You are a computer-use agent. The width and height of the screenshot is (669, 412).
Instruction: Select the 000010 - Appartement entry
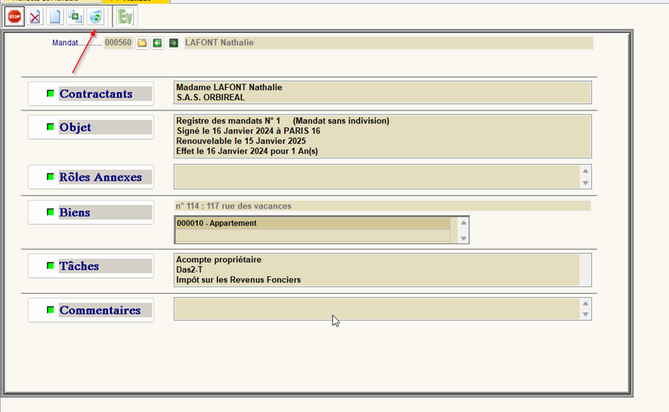[x=312, y=224]
